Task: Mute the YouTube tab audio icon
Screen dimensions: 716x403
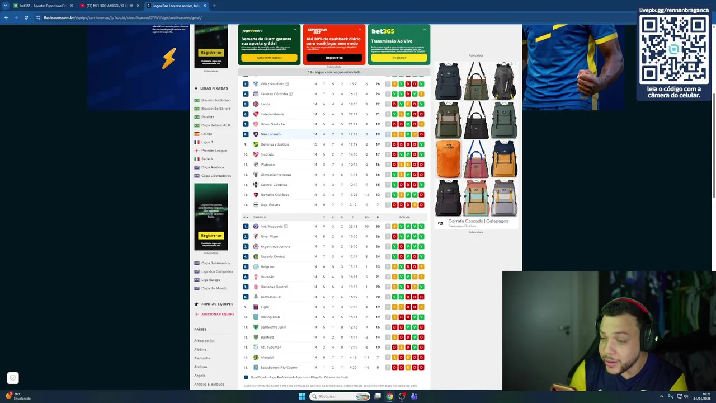Action: (131, 6)
